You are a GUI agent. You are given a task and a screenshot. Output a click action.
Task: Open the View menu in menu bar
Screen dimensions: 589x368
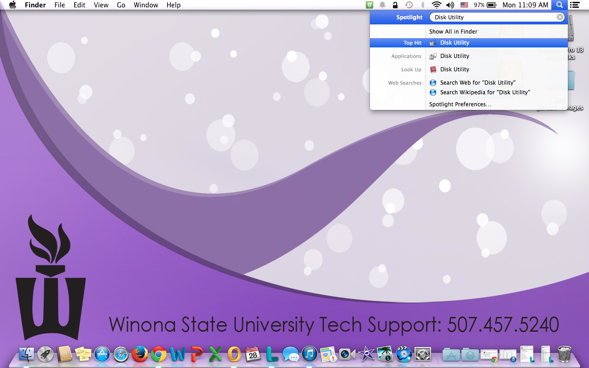(101, 5)
